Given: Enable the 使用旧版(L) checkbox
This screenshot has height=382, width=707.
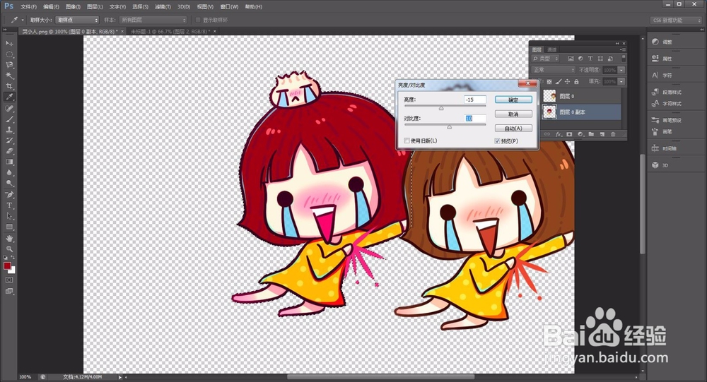Looking at the screenshot, I should coord(407,141).
